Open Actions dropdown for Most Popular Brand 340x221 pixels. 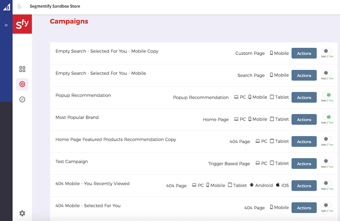click(x=304, y=120)
